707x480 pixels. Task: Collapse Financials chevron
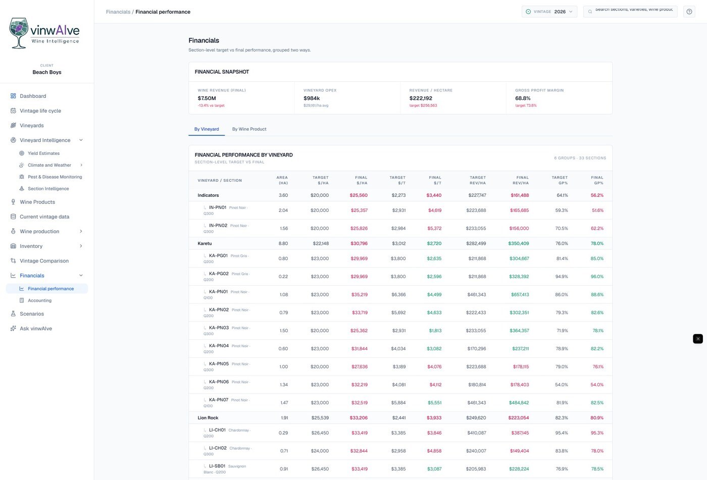point(81,276)
